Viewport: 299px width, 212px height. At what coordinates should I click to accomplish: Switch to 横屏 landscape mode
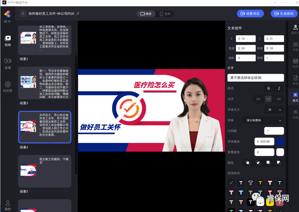coord(146,14)
